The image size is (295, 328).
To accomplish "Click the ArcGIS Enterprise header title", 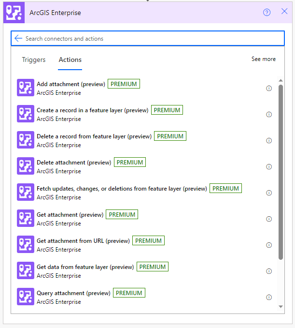I will coord(55,13).
